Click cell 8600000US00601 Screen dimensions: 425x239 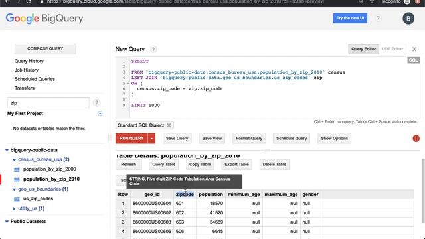(x=152, y=204)
